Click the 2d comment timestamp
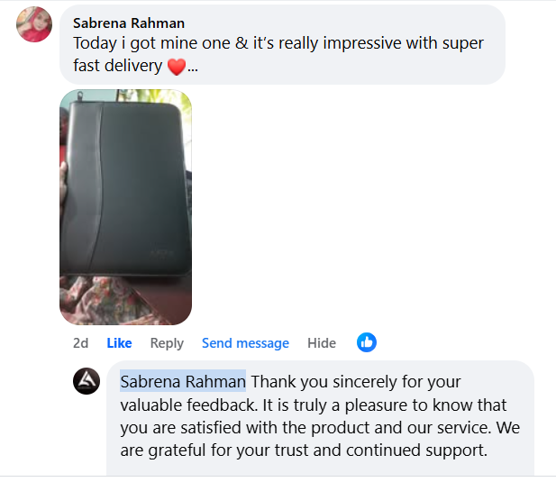The image size is (556, 482). click(x=80, y=343)
